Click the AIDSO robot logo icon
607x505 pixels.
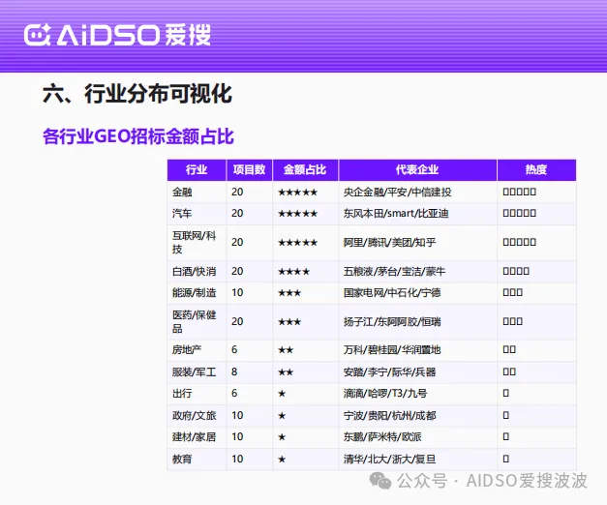point(37,35)
